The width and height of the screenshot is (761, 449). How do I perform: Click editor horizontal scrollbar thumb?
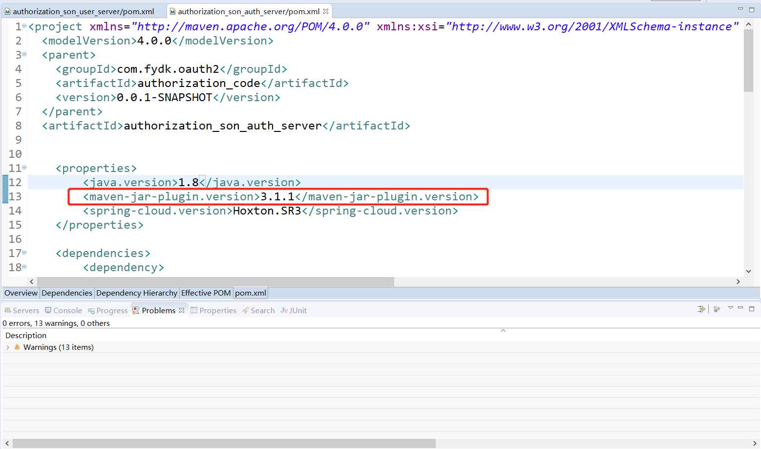coord(215,281)
